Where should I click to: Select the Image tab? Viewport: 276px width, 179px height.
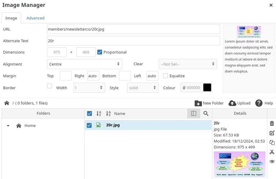point(11,18)
